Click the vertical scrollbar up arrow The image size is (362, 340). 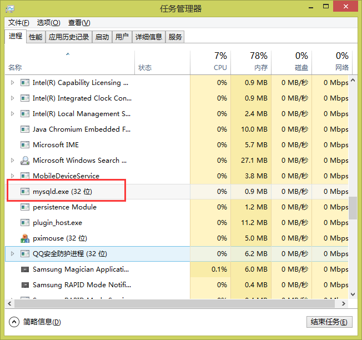(353, 80)
